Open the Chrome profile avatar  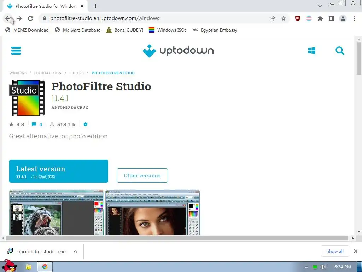343,18
